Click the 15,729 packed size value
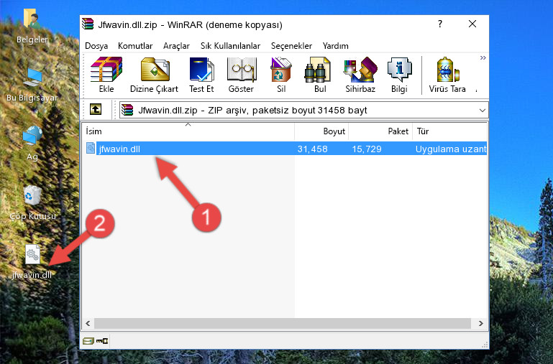This screenshot has height=364, width=553. coord(367,149)
